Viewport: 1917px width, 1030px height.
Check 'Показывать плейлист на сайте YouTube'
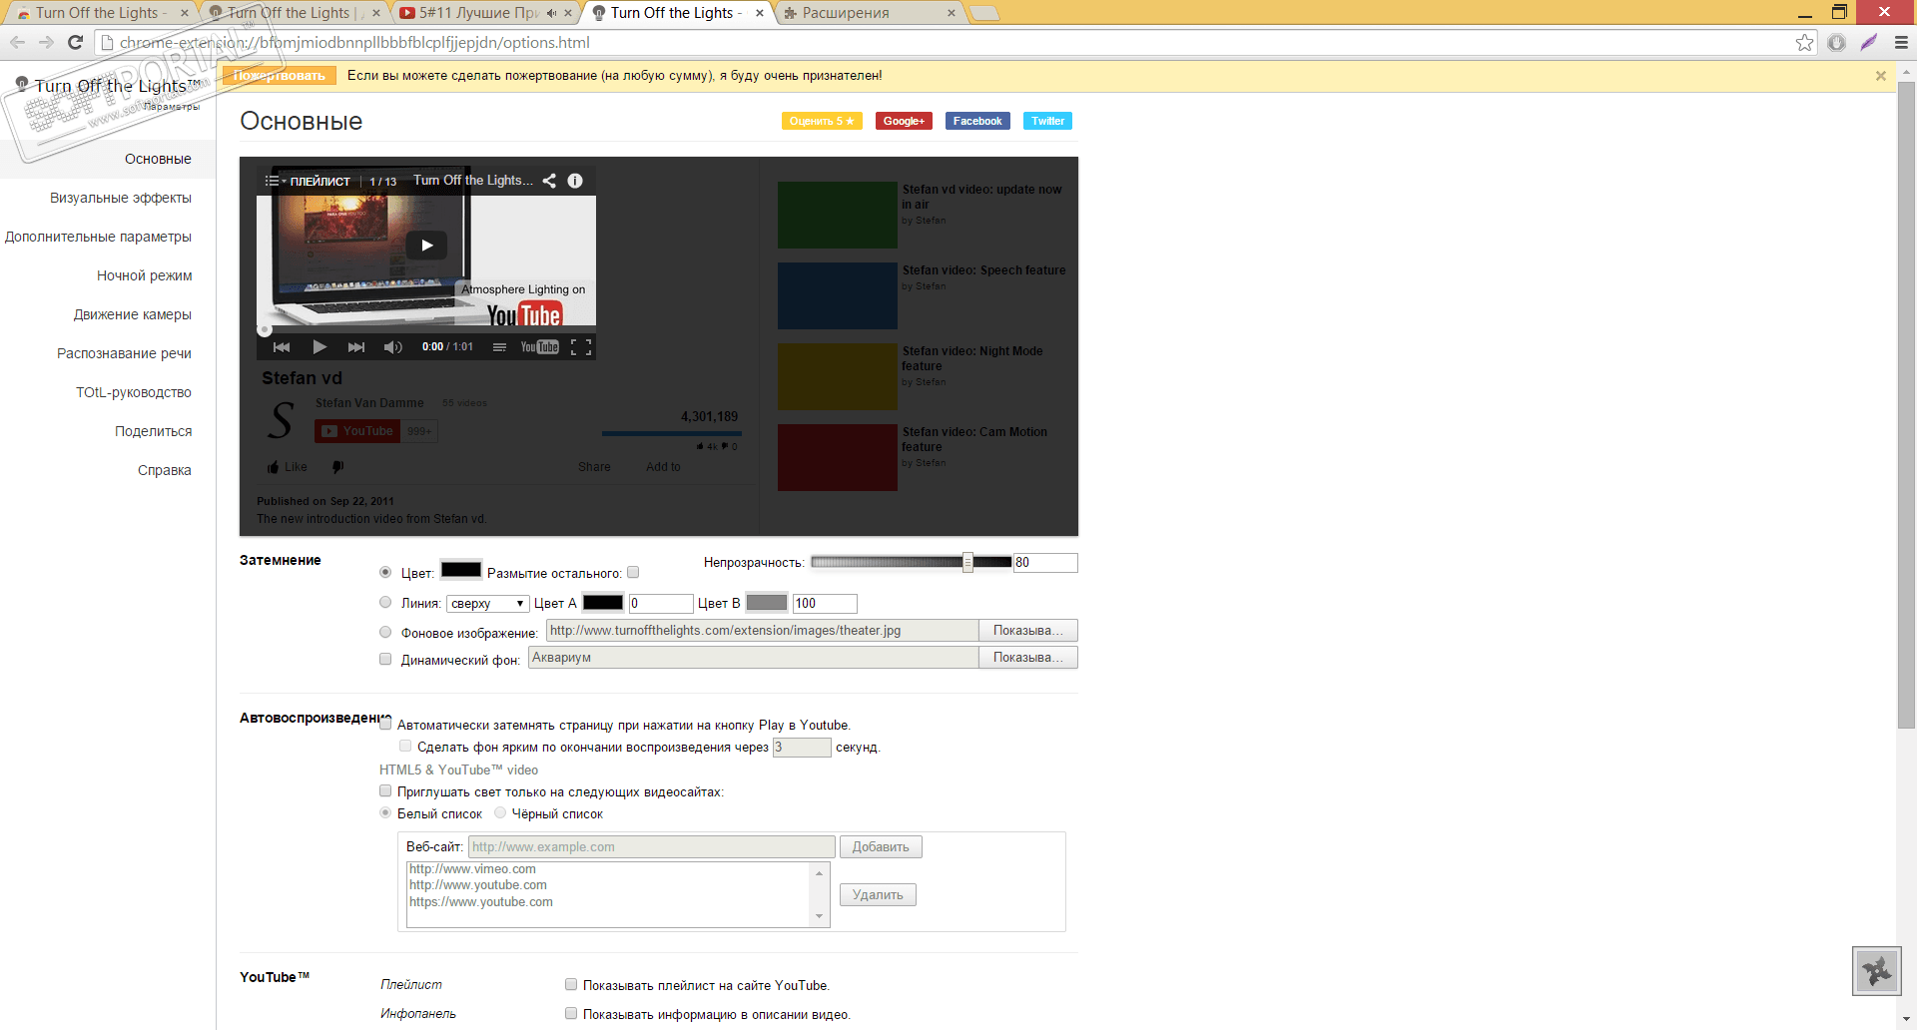[x=571, y=984]
